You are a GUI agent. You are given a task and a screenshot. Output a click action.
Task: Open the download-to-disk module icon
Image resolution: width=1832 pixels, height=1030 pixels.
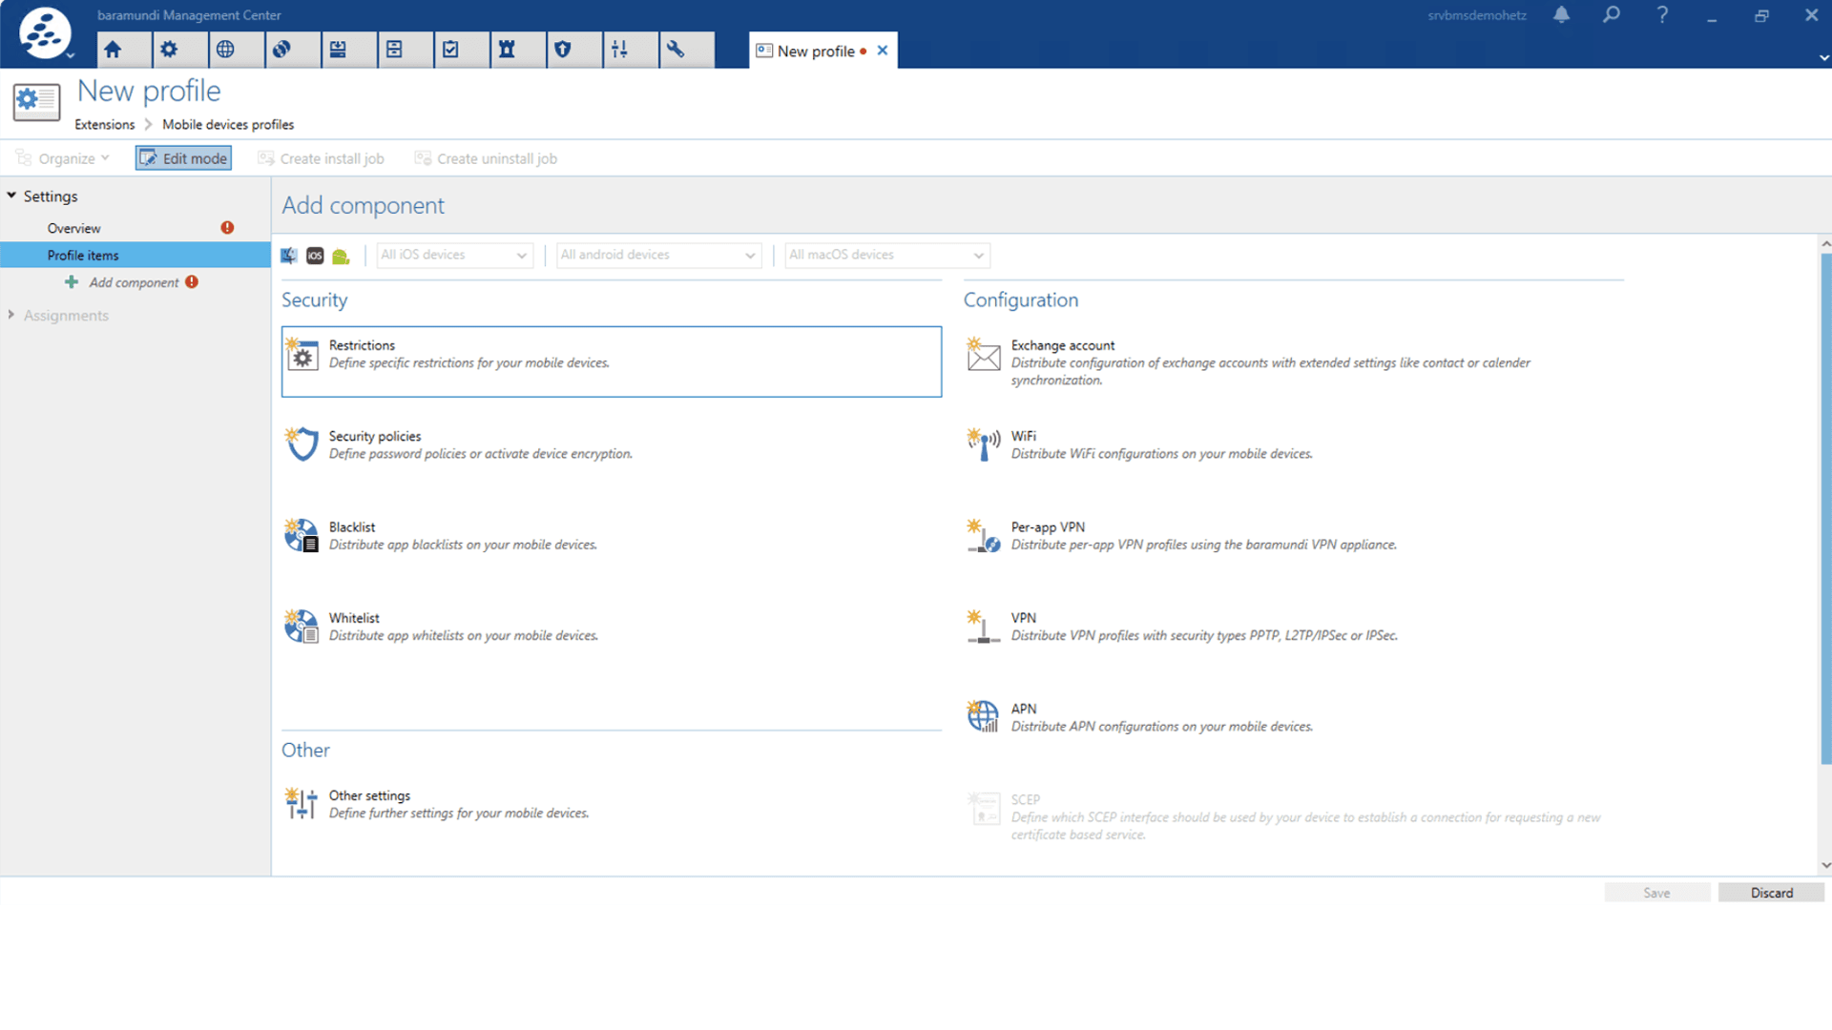pos(339,50)
